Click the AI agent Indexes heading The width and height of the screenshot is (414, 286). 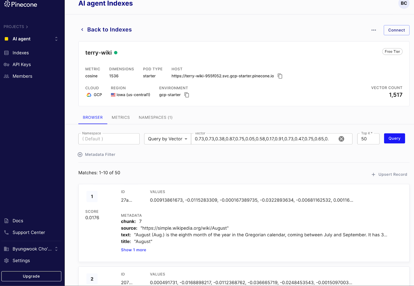point(106,3)
